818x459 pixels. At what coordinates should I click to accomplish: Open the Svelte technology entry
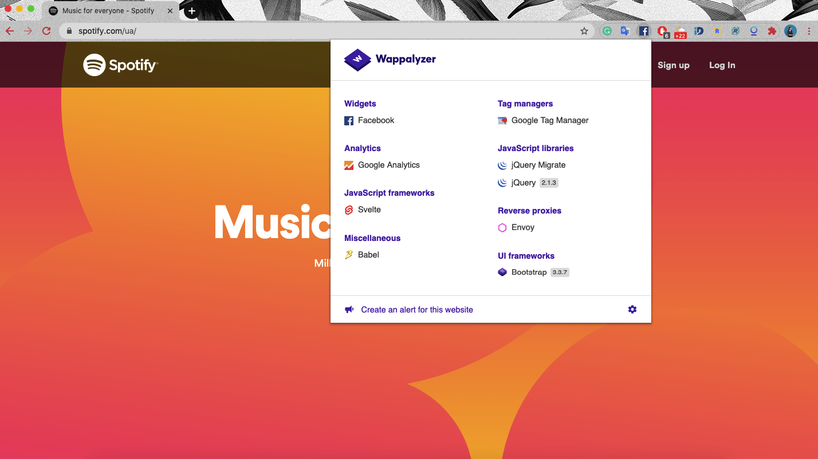363,209
